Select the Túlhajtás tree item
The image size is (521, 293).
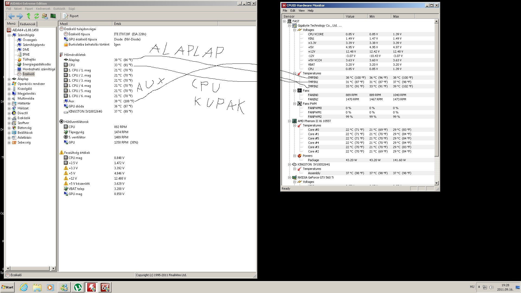(x=29, y=59)
